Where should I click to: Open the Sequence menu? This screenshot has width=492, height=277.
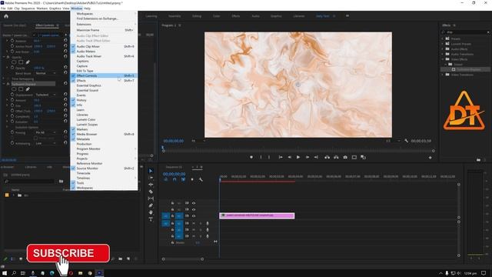[x=28, y=8]
